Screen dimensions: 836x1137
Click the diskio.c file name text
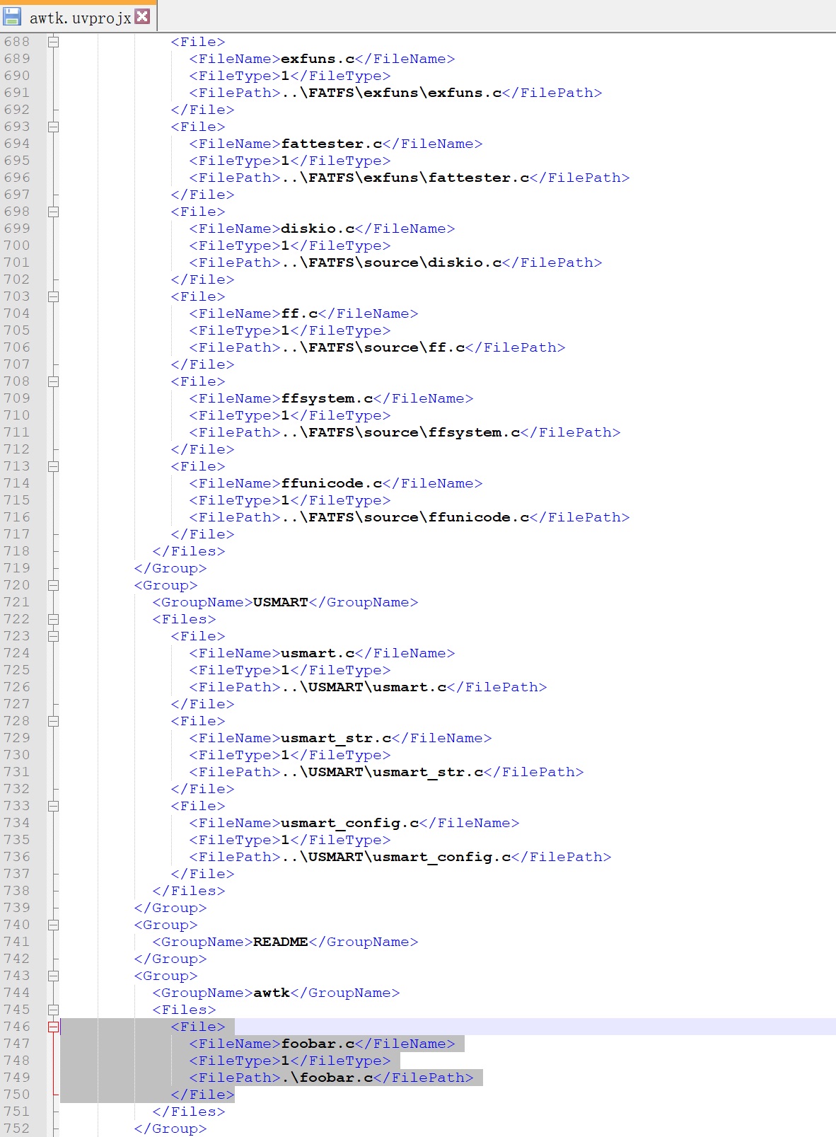pyautogui.click(x=318, y=229)
